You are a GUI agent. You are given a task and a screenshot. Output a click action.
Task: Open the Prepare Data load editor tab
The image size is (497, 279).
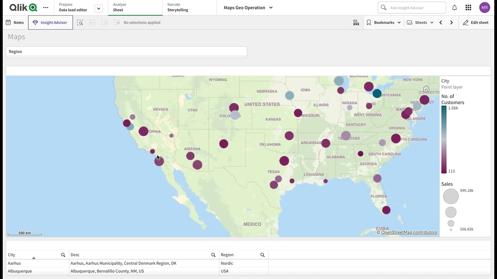click(73, 7)
